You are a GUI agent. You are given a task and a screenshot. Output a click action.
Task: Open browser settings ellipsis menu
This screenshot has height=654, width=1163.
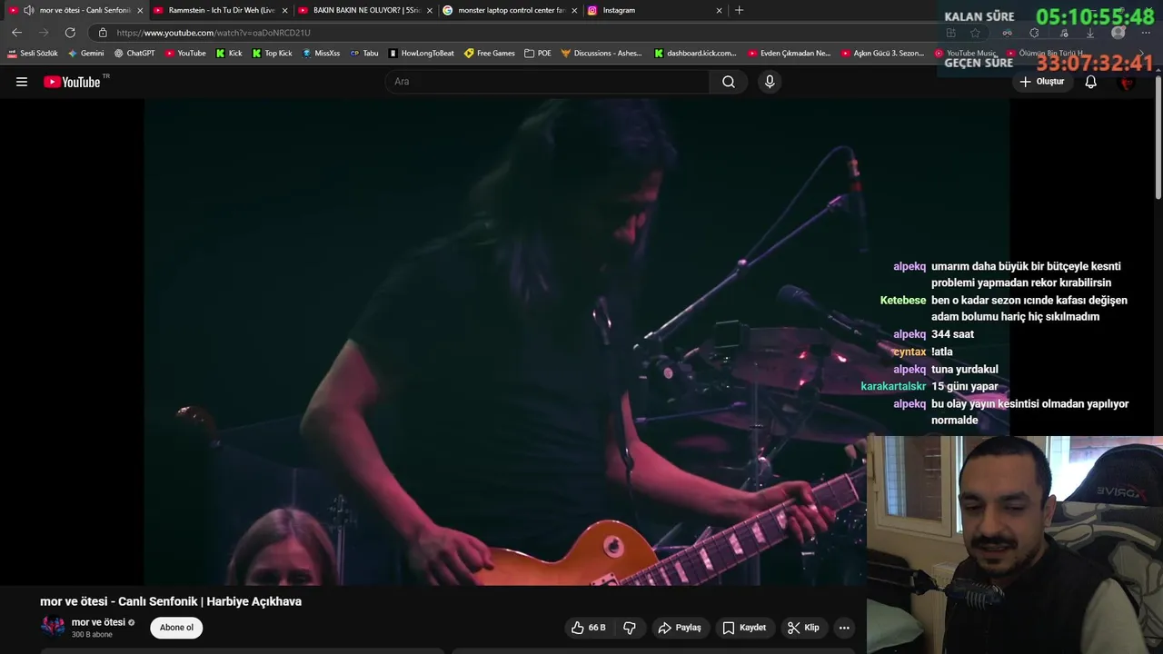pos(1145,33)
